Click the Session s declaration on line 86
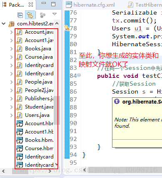The width and height of the screenshot is (162, 178). 137,92
